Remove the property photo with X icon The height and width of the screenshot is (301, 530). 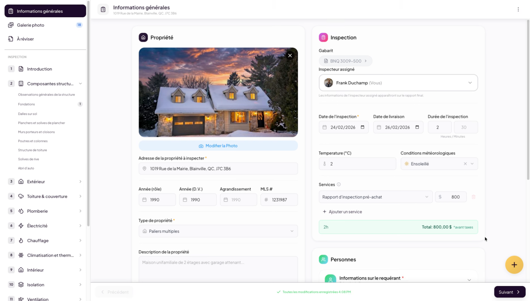290,55
